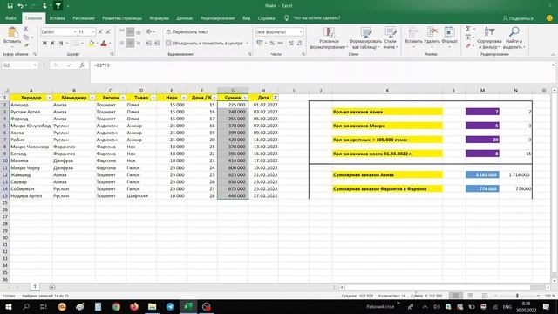558x314 pixels.
Task: Toggle italic formatting (К)
Action: [52, 43]
